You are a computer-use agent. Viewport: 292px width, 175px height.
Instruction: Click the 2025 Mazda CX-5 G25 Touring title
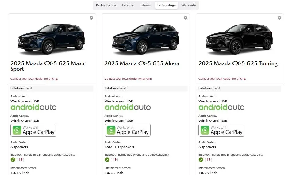238,63
